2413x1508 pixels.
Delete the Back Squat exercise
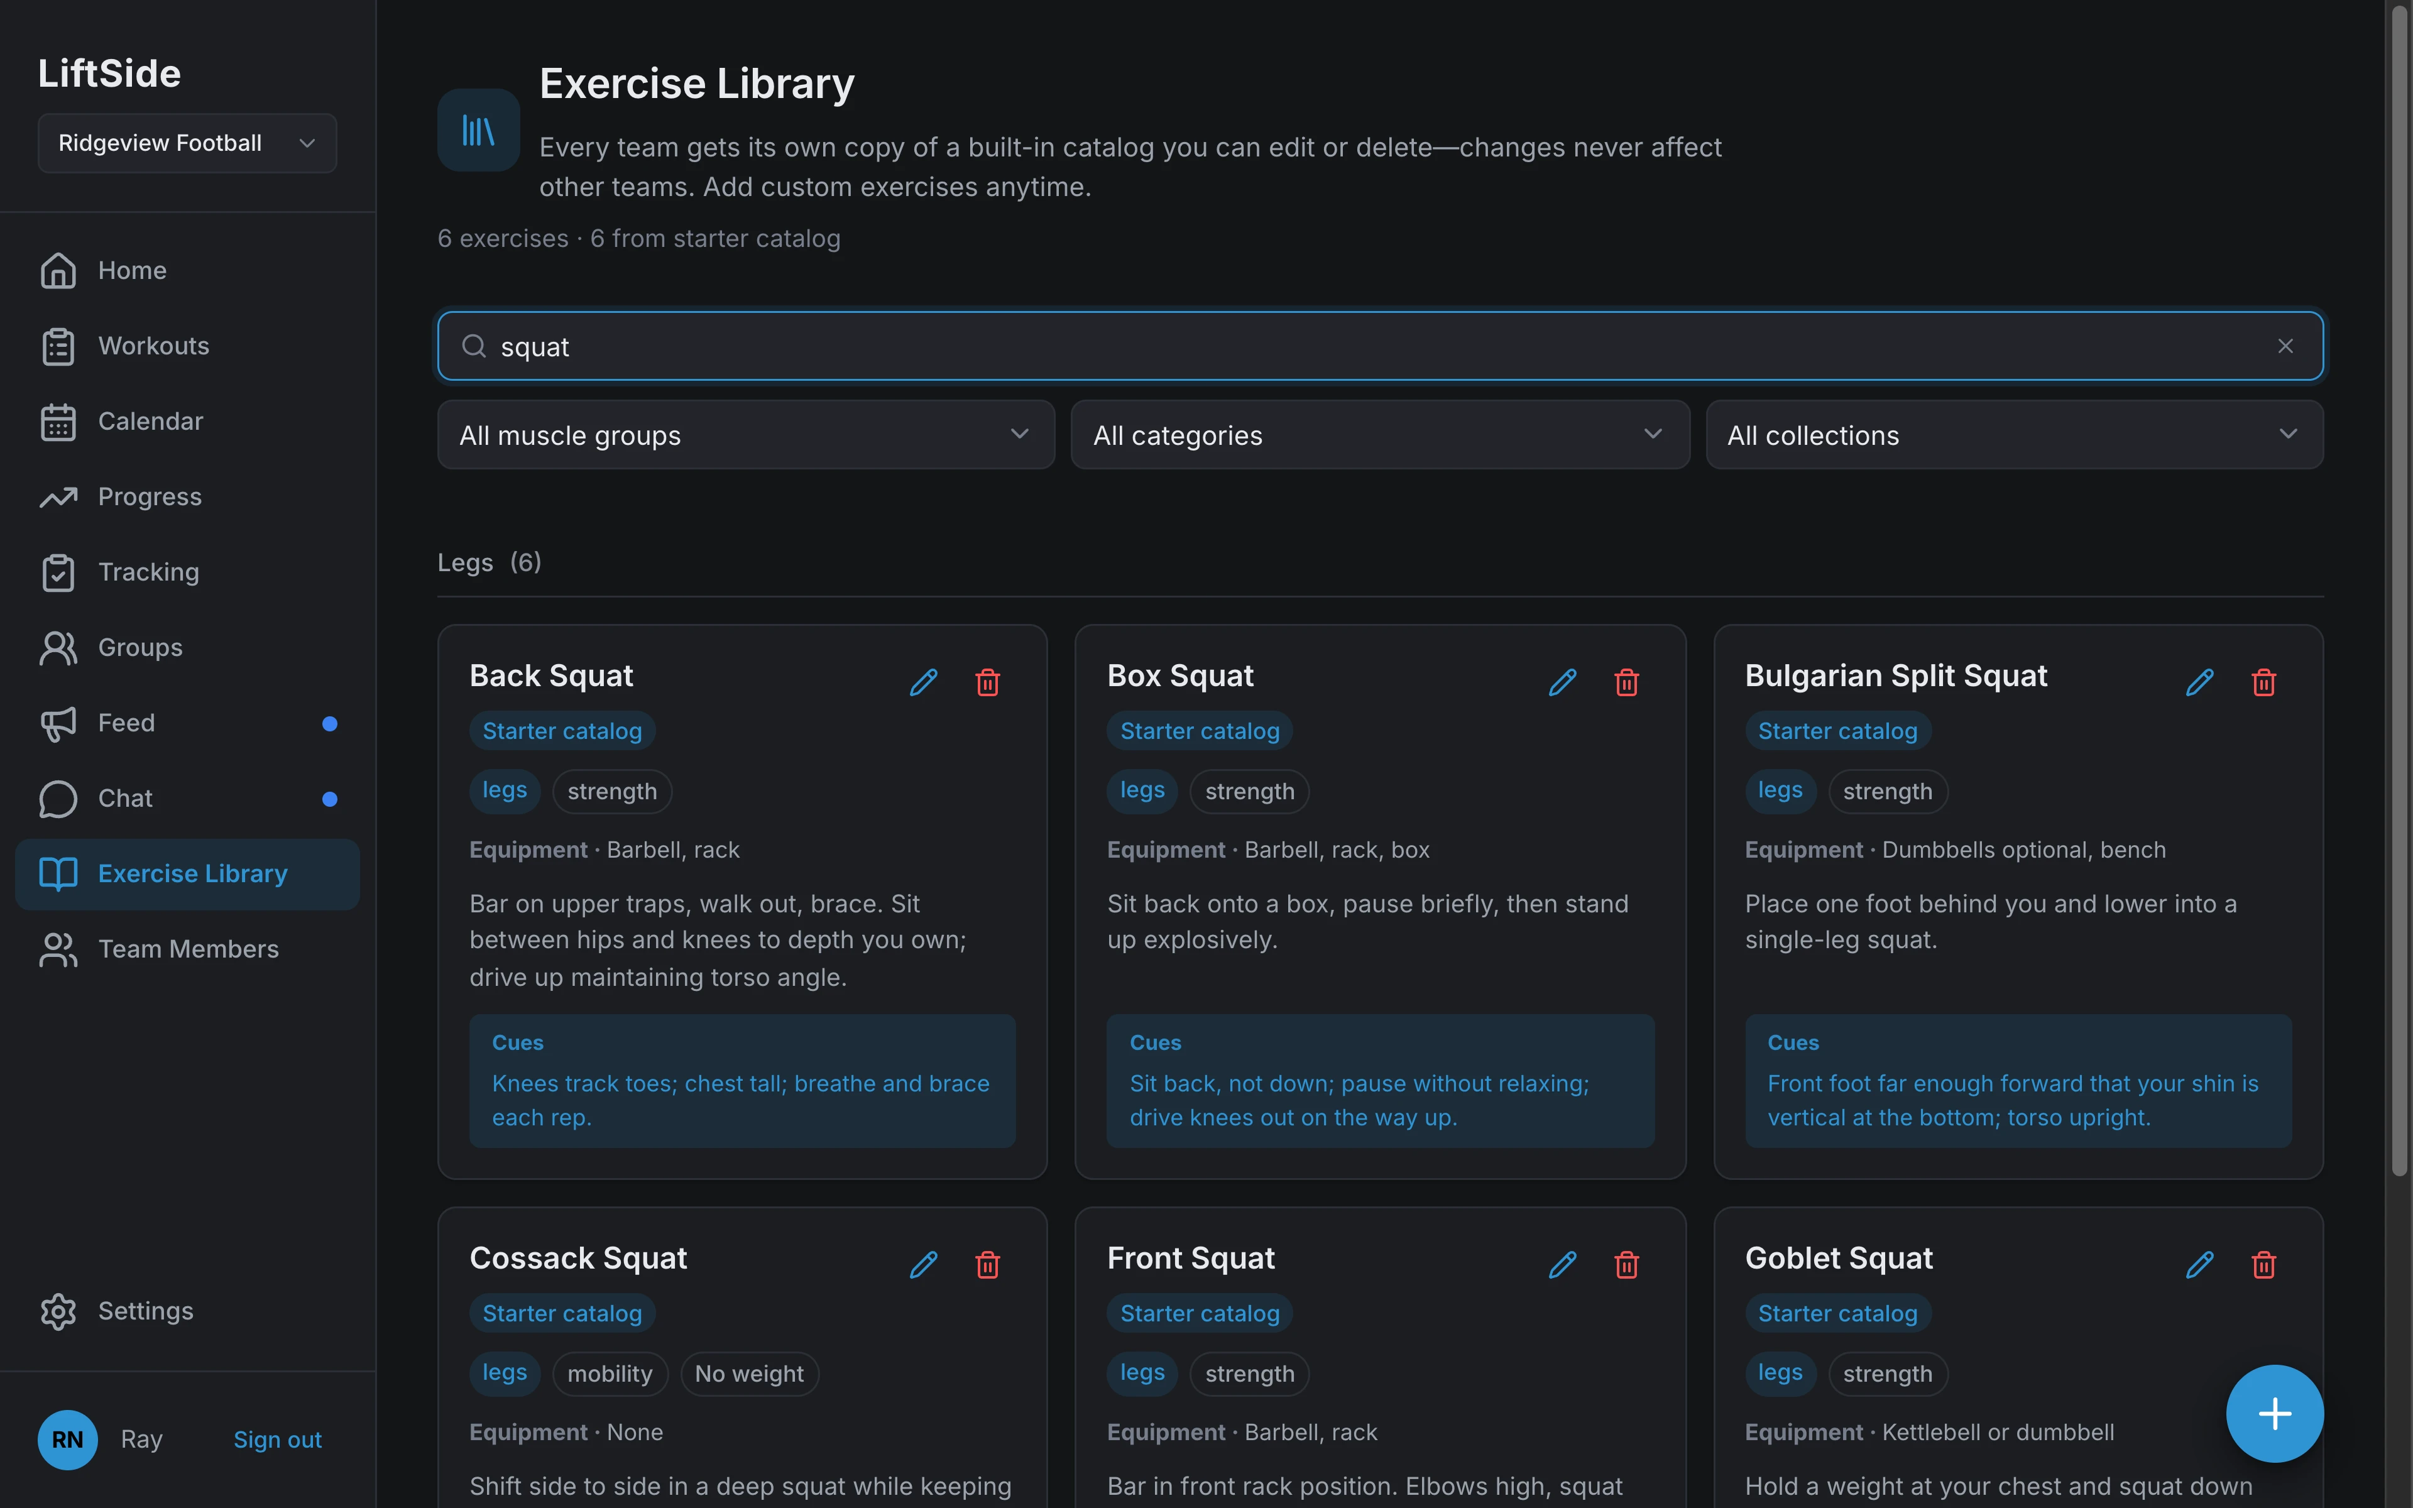(987, 682)
